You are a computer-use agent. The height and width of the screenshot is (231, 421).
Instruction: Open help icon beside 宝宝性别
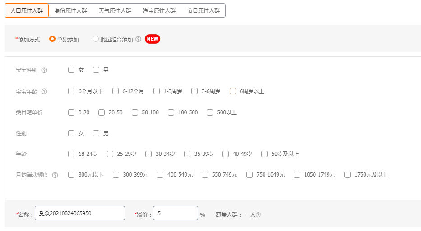(x=44, y=70)
